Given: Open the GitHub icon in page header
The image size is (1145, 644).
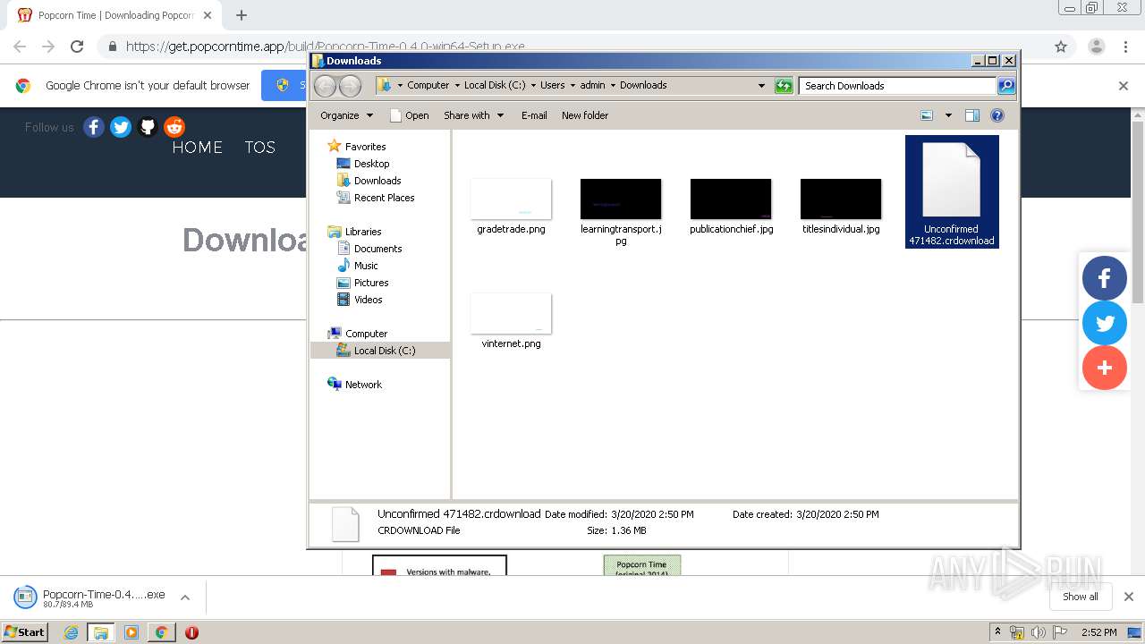Looking at the screenshot, I should click(148, 127).
